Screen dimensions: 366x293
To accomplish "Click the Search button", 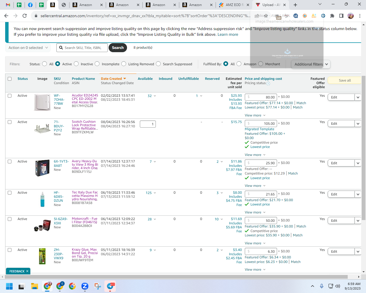I will [118, 48].
